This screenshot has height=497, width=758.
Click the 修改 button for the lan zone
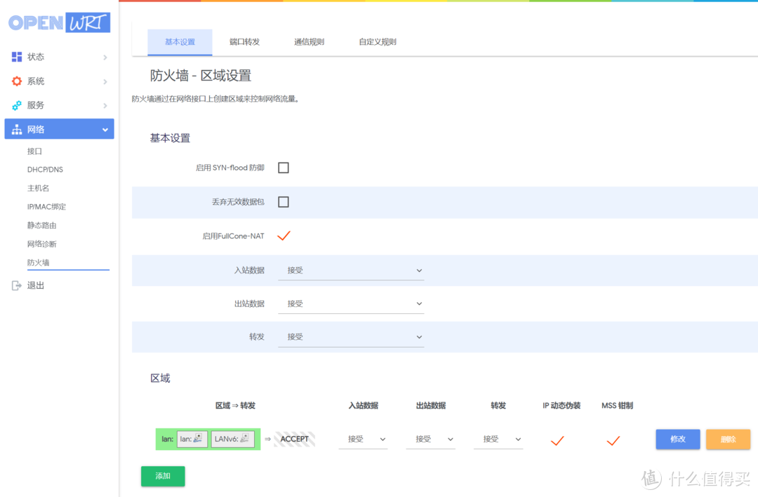[x=677, y=439]
